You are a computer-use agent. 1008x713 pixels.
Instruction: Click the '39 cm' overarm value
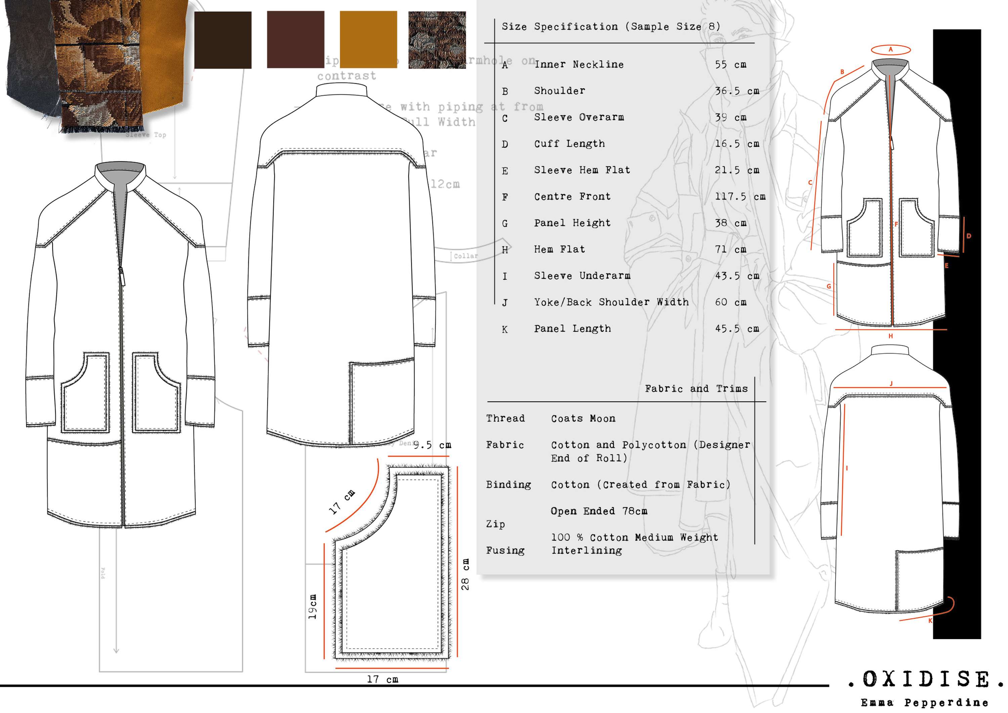tap(730, 117)
